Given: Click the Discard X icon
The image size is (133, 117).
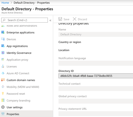Looking at the screenshot, I should click(x=75, y=19).
